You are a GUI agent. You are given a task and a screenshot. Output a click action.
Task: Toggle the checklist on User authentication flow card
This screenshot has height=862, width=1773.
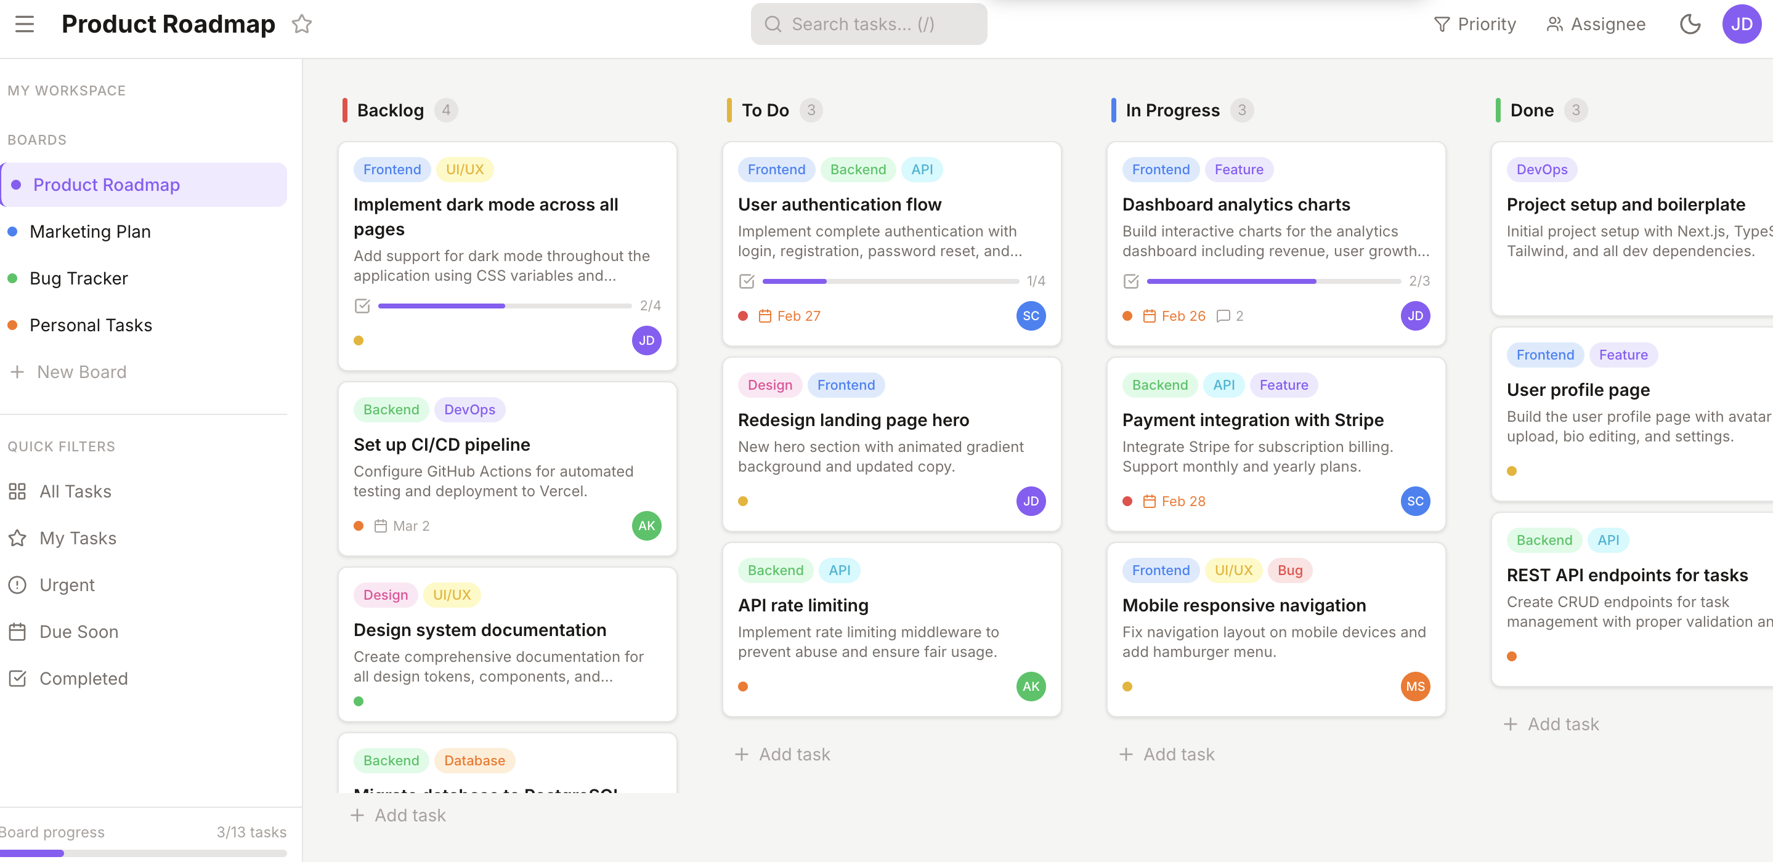click(747, 281)
